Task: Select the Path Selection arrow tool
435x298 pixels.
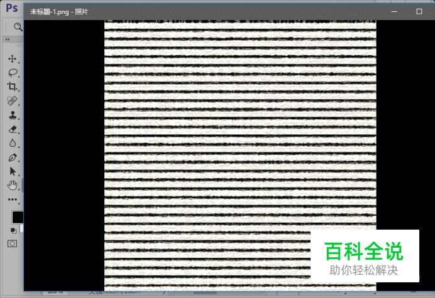Action: click(13, 171)
